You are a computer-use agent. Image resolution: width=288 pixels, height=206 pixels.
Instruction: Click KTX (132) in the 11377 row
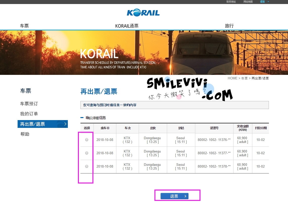coord(127,153)
